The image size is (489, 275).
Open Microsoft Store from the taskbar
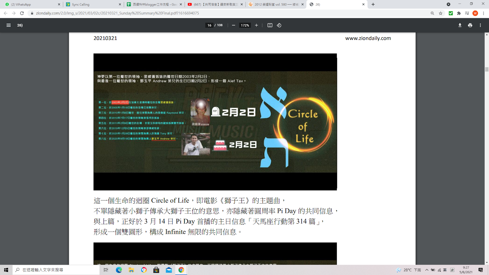[x=156, y=270]
